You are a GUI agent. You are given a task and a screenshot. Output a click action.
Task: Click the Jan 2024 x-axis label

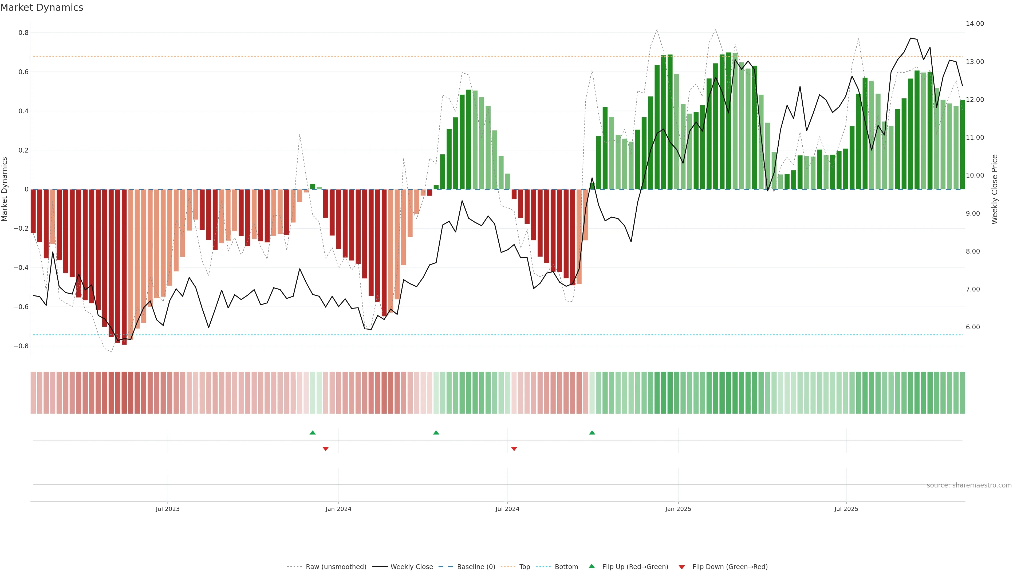pyautogui.click(x=338, y=509)
